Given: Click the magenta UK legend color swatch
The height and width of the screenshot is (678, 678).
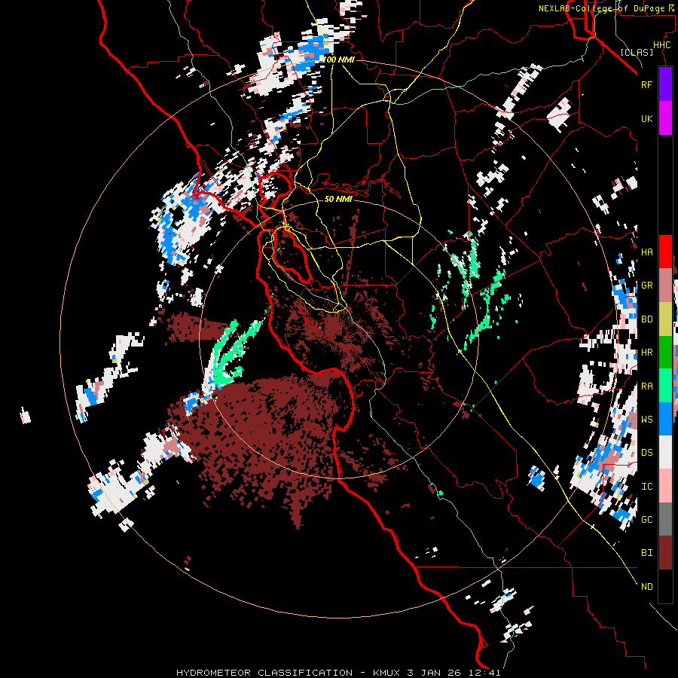Looking at the screenshot, I should (665, 118).
